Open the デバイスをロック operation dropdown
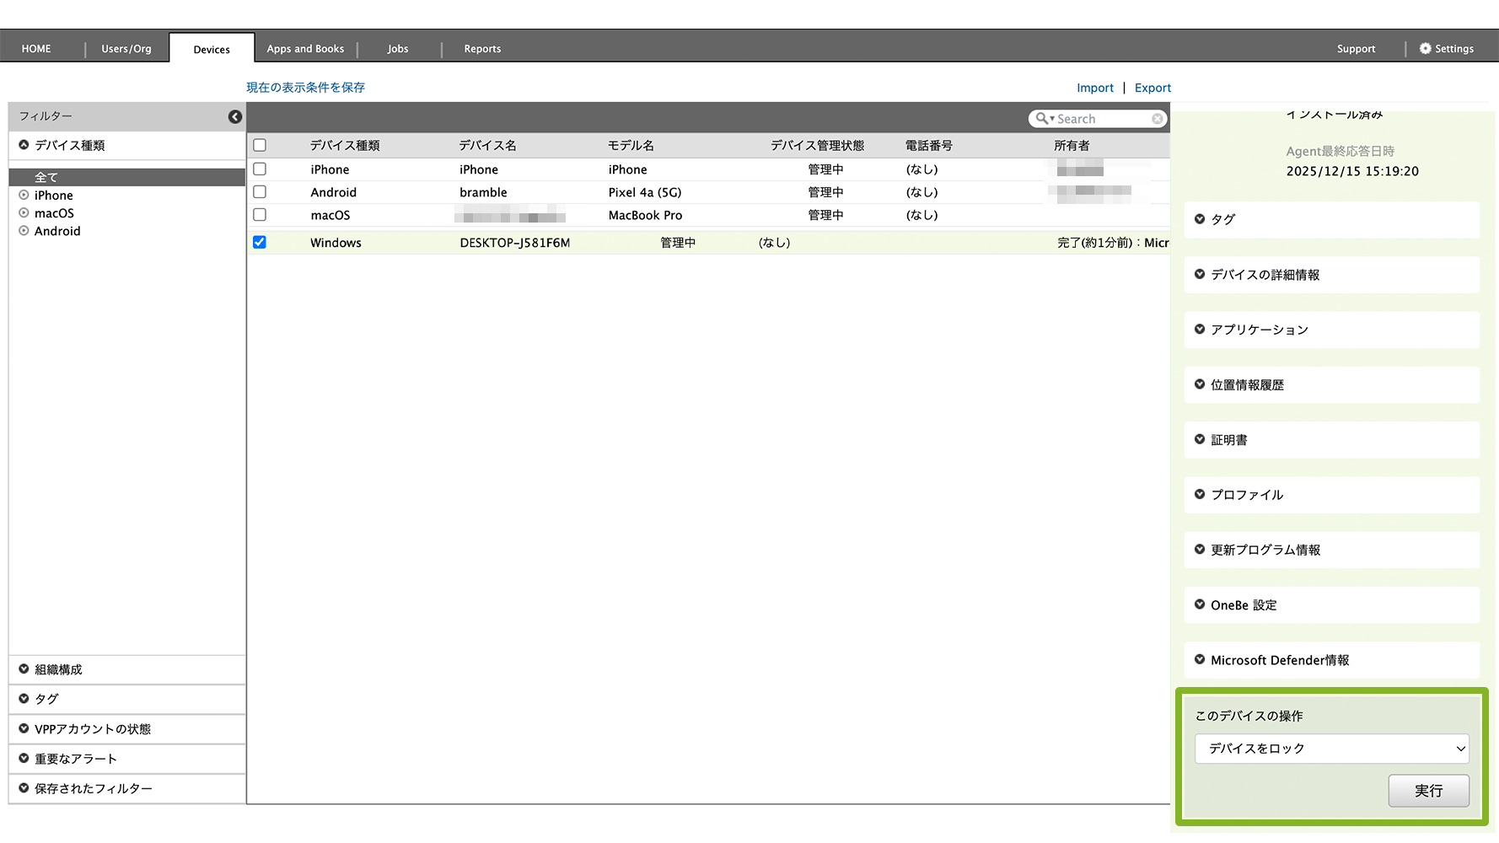This screenshot has height=843, width=1499. point(1331,749)
